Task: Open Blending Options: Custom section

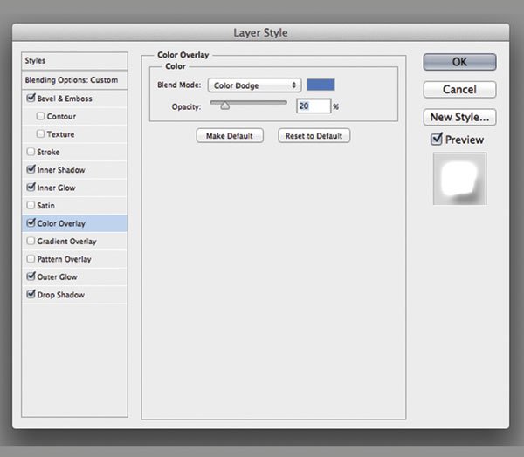Action: [74, 80]
